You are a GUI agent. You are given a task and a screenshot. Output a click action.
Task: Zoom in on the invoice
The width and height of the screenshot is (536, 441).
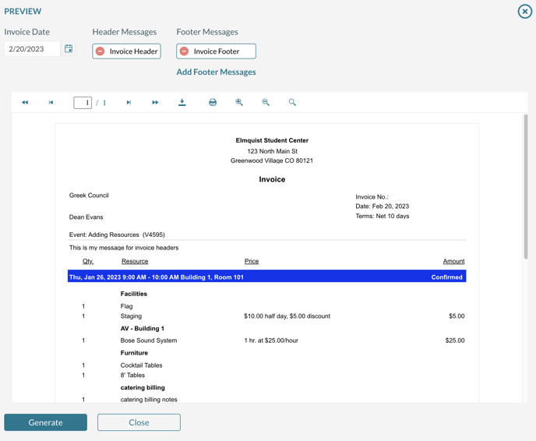coord(239,102)
